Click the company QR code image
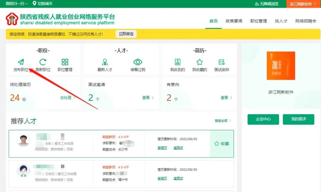Screen dimensions: 321x192 pyautogui.click(x=281, y=66)
